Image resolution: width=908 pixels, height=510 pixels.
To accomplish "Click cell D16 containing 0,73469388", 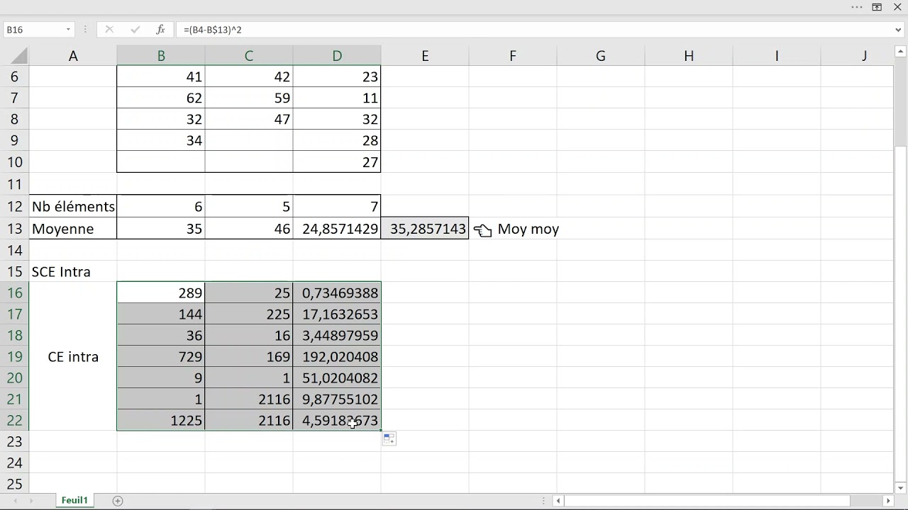I will tap(337, 293).
